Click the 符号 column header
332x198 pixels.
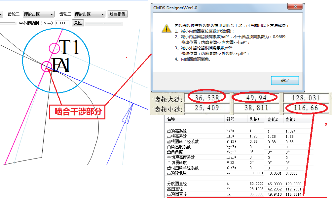(x=230, y=119)
